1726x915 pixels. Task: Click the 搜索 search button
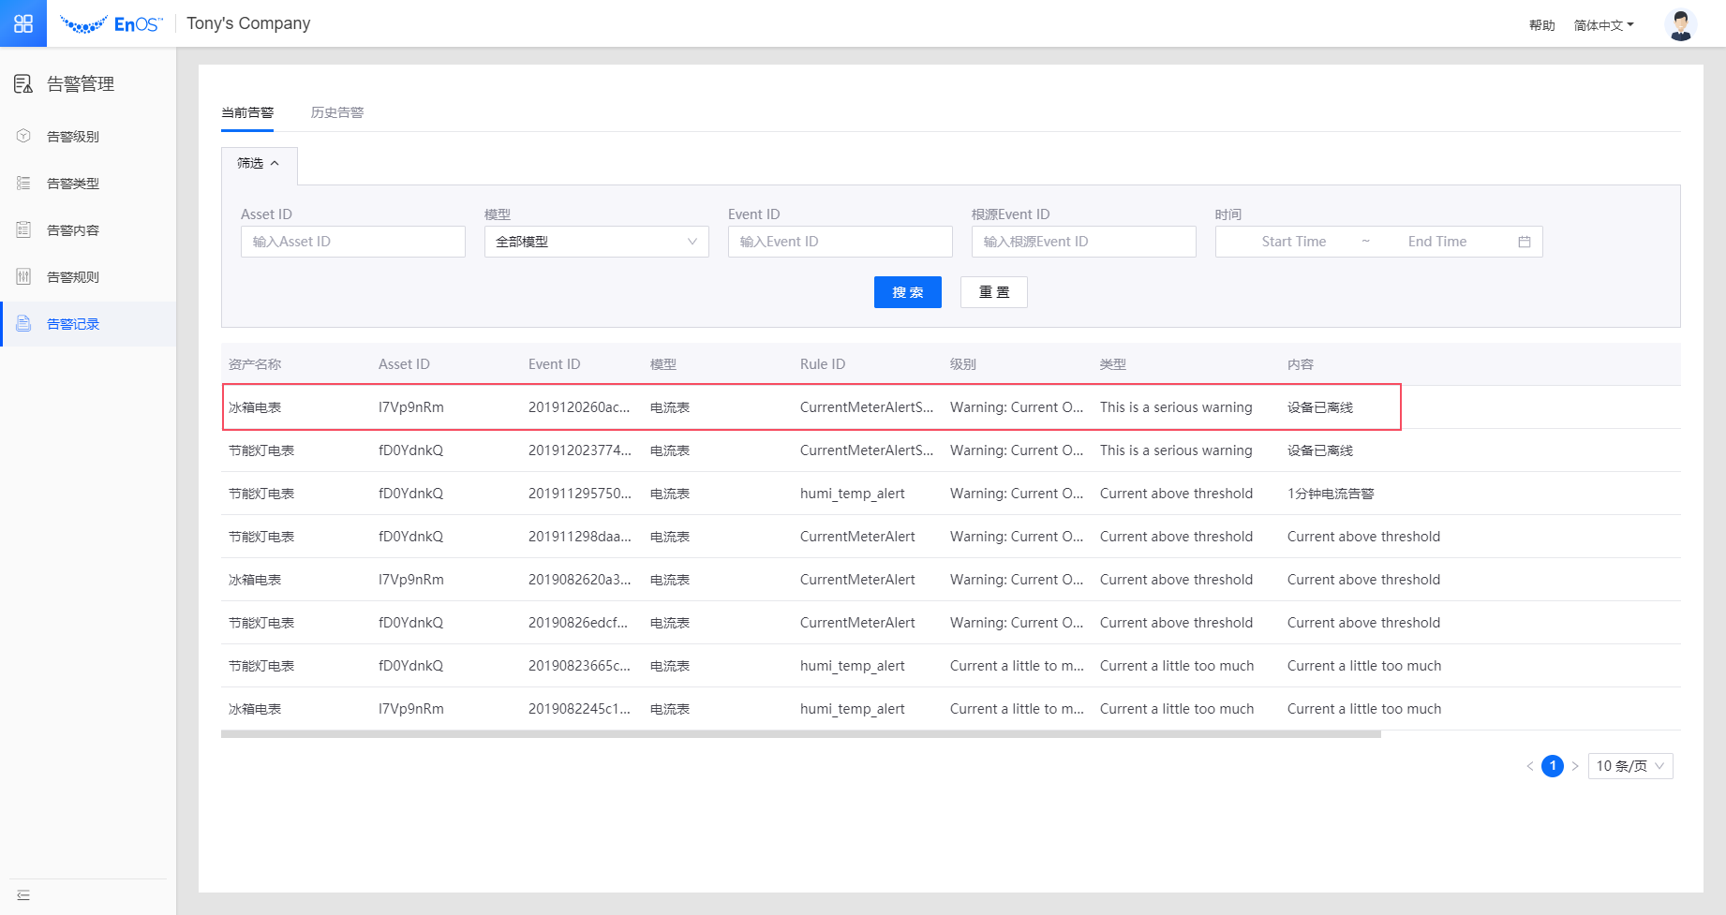coord(908,292)
